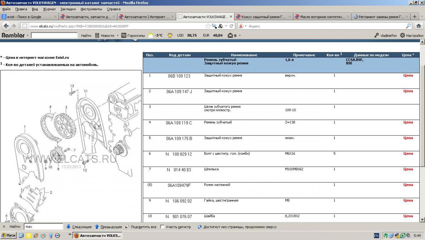Close the find bar with the X
This screenshot has height=240, width=425.
[4, 227]
